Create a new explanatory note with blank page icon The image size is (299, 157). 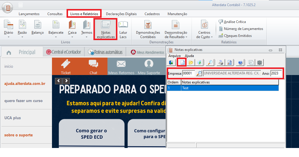point(182,63)
